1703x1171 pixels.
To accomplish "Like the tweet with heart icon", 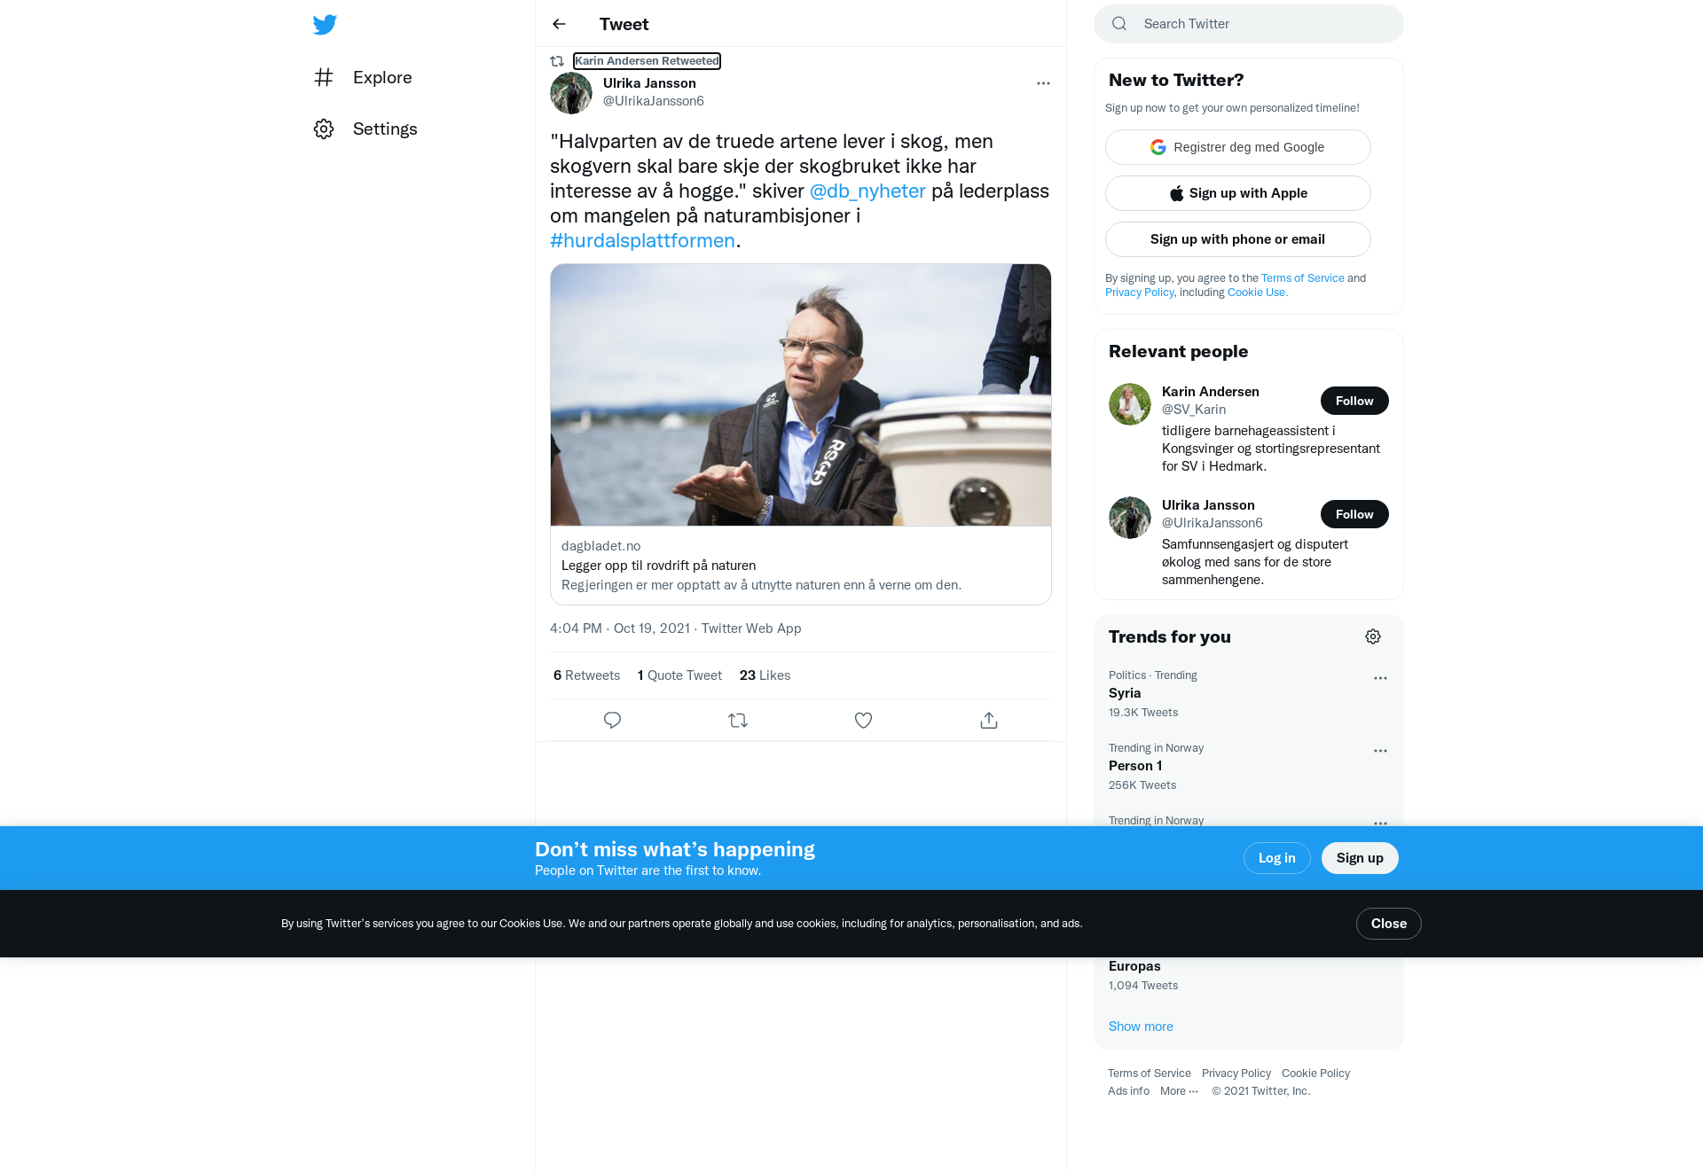I will pos(863,720).
